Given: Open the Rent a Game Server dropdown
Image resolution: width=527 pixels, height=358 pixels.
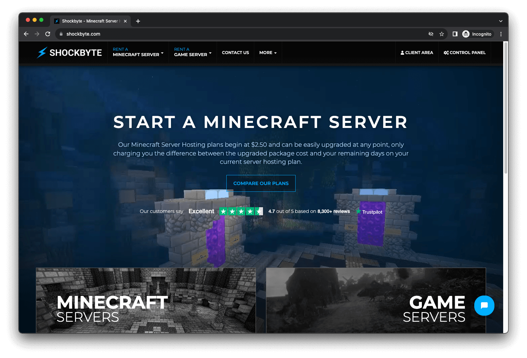Looking at the screenshot, I should pos(193,52).
